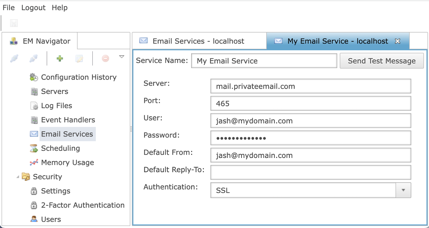
Task: Click the Log Files icon
Action: coord(34,106)
